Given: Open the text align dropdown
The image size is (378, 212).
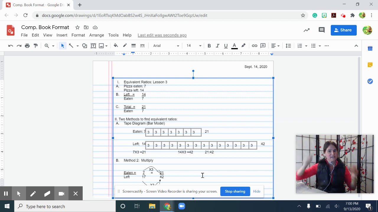Looking at the screenshot, I should pos(275,46).
